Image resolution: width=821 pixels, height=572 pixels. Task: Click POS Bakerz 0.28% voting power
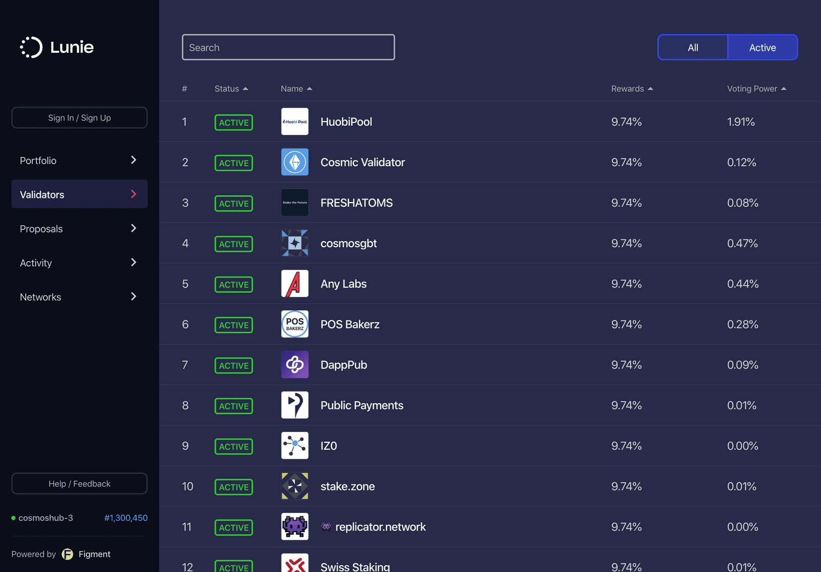[x=742, y=325]
